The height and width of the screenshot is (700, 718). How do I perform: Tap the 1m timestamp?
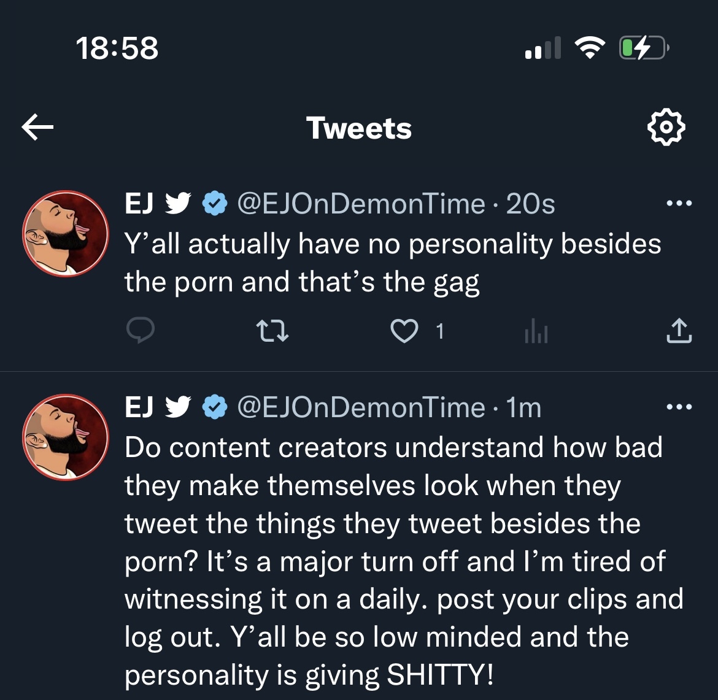[x=523, y=407]
